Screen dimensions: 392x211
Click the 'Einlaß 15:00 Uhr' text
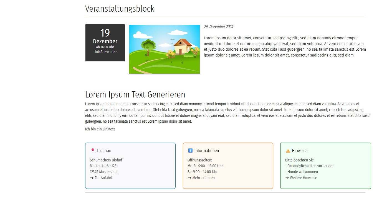pos(105,52)
